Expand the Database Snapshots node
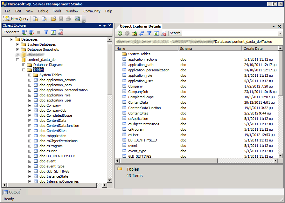The image size is (285, 203). tap(17, 49)
